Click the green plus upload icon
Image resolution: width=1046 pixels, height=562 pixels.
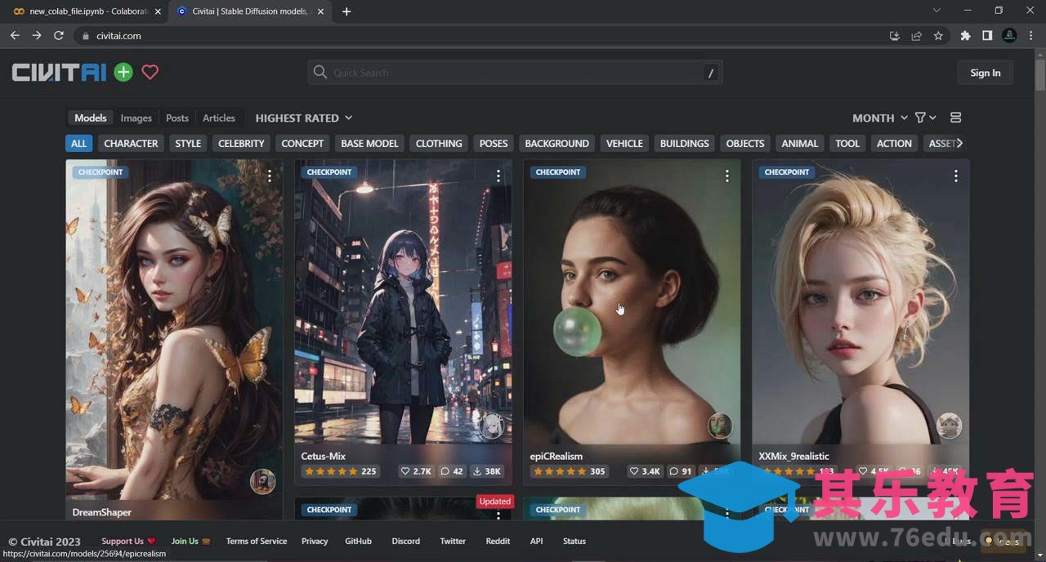click(123, 72)
